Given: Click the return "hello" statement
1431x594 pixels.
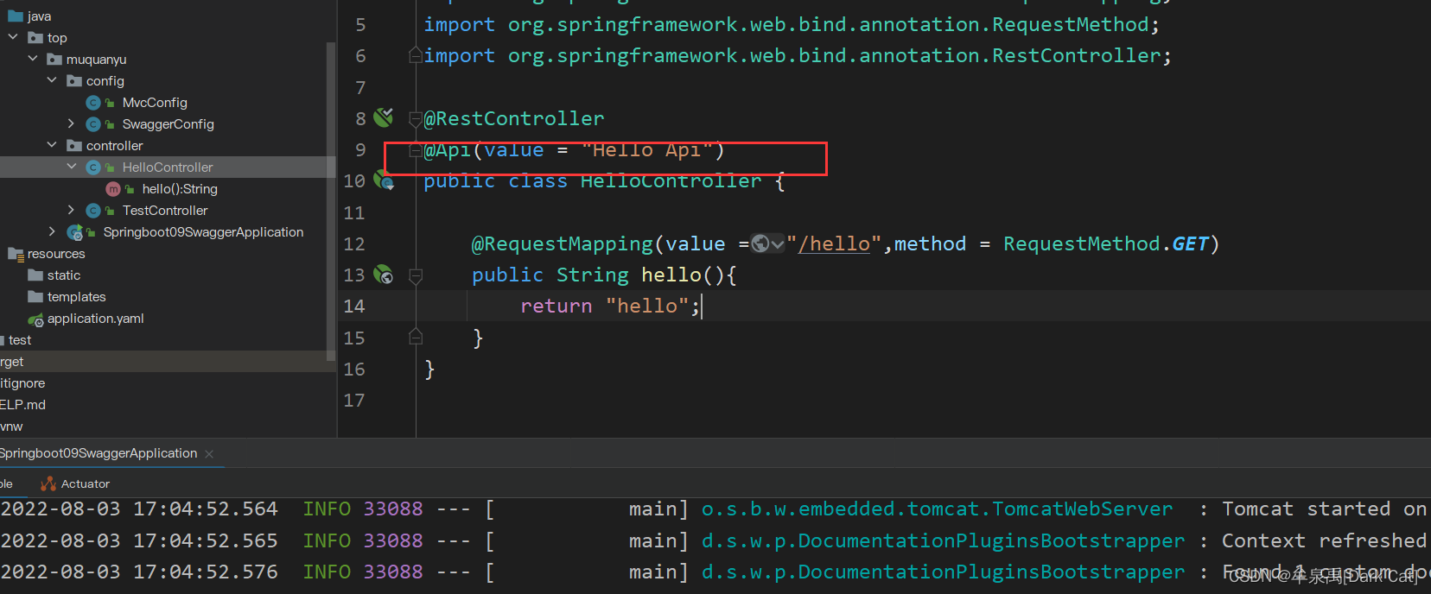Looking at the screenshot, I should 610,306.
